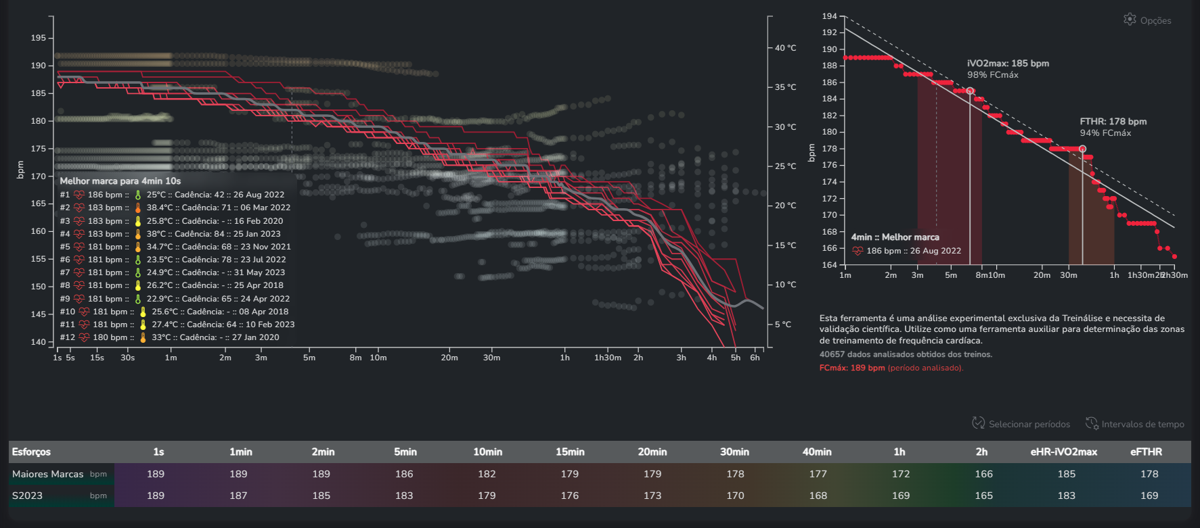Click row #8 date 25 Apr 2018

click(x=259, y=285)
